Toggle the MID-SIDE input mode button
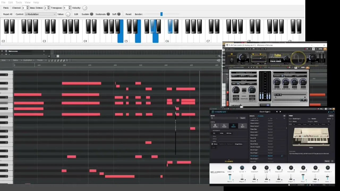340x191 pixels. click(290, 76)
